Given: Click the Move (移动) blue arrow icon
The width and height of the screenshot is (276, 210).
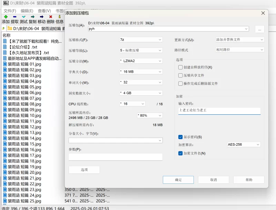Looking at the screenshot, I should [x=41, y=17].
